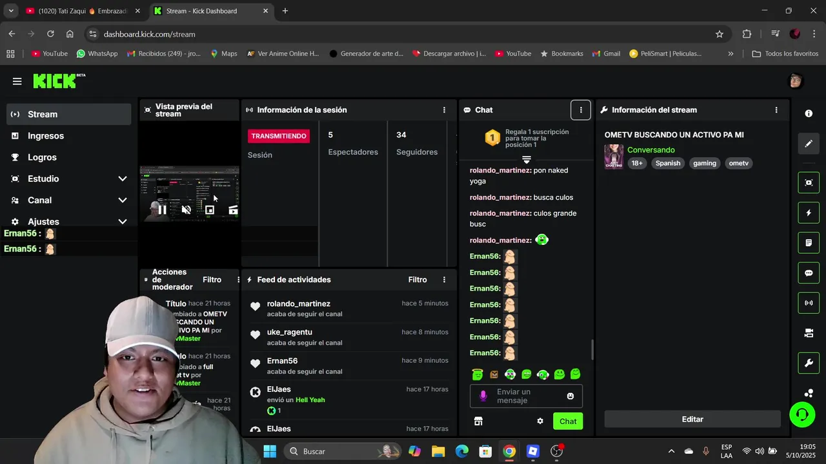Select Stream in left sidebar
Viewport: 826px width, 464px height.
click(68, 114)
